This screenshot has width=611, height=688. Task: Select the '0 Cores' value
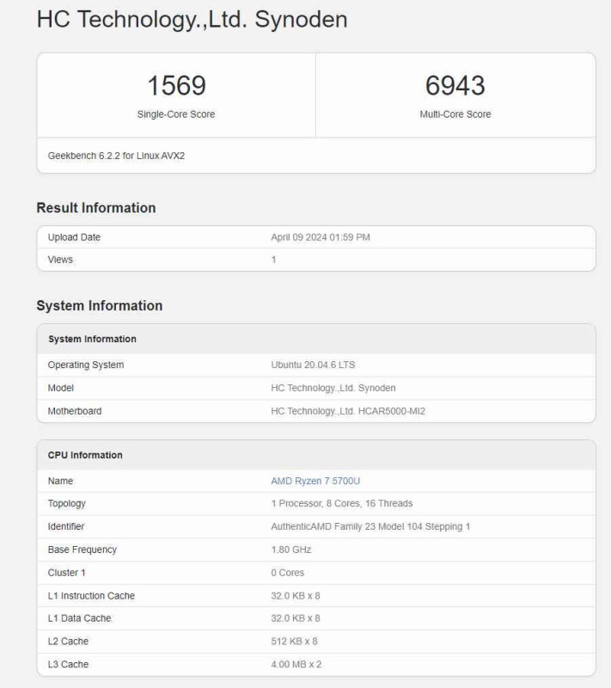click(x=288, y=573)
